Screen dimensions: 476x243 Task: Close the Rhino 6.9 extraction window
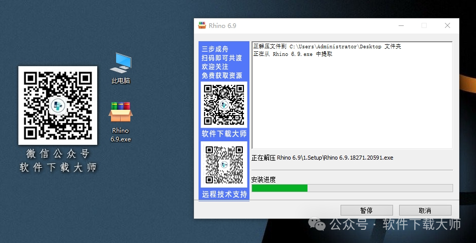pos(447,26)
